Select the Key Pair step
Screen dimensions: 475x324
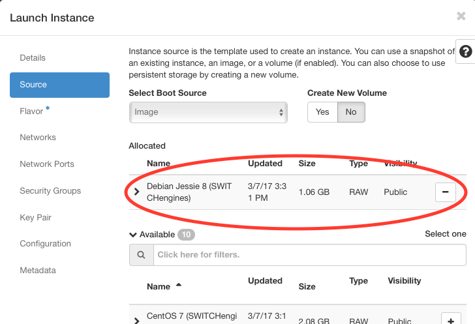coord(35,218)
